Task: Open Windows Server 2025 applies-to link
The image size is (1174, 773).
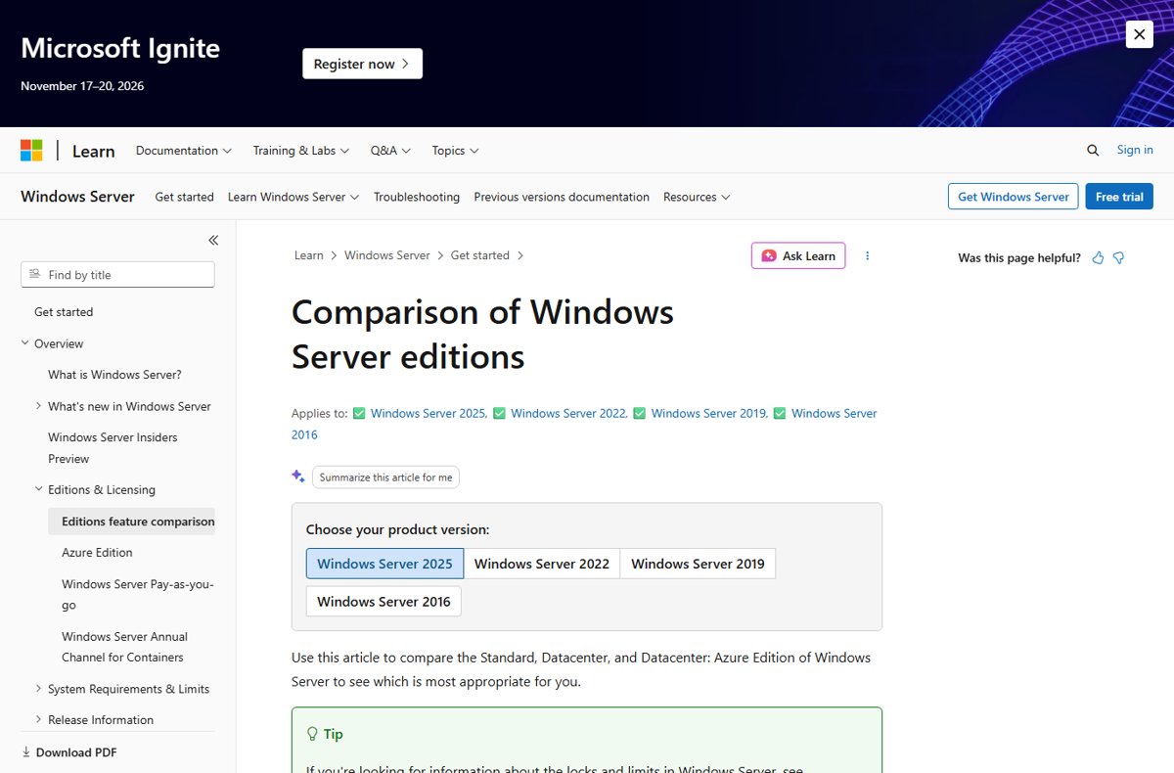Action: [x=428, y=413]
